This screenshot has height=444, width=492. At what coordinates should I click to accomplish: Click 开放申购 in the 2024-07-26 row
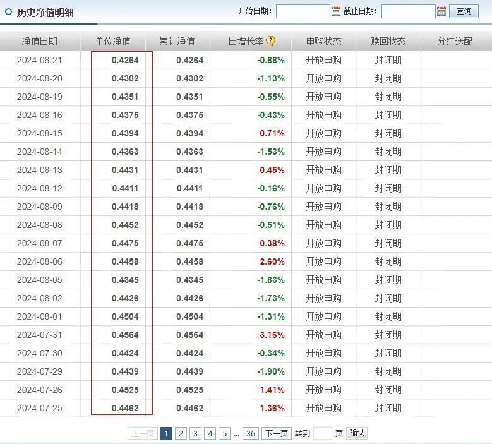[x=324, y=390]
